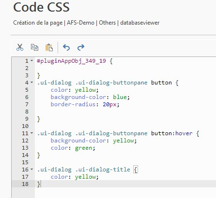Screen dimensions: 216x198
Task: Open the AFS-Demo breadcrumb link
Action: (x=80, y=23)
